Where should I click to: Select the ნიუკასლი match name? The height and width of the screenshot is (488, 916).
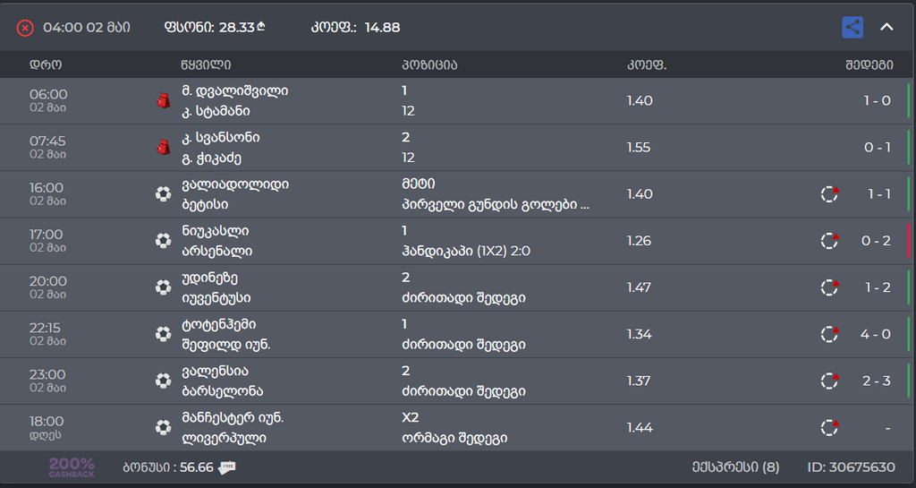[x=215, y=232]
